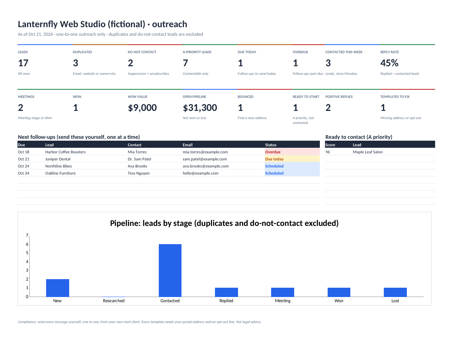Click the READY TO START label
450x348 pixels.
(x=306, y=97)
